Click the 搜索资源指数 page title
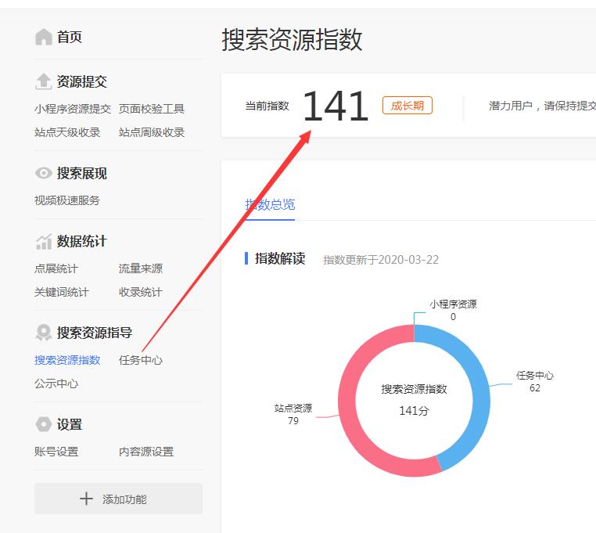Viewport: 596px width, 533px height. click(x=292, y=39)
